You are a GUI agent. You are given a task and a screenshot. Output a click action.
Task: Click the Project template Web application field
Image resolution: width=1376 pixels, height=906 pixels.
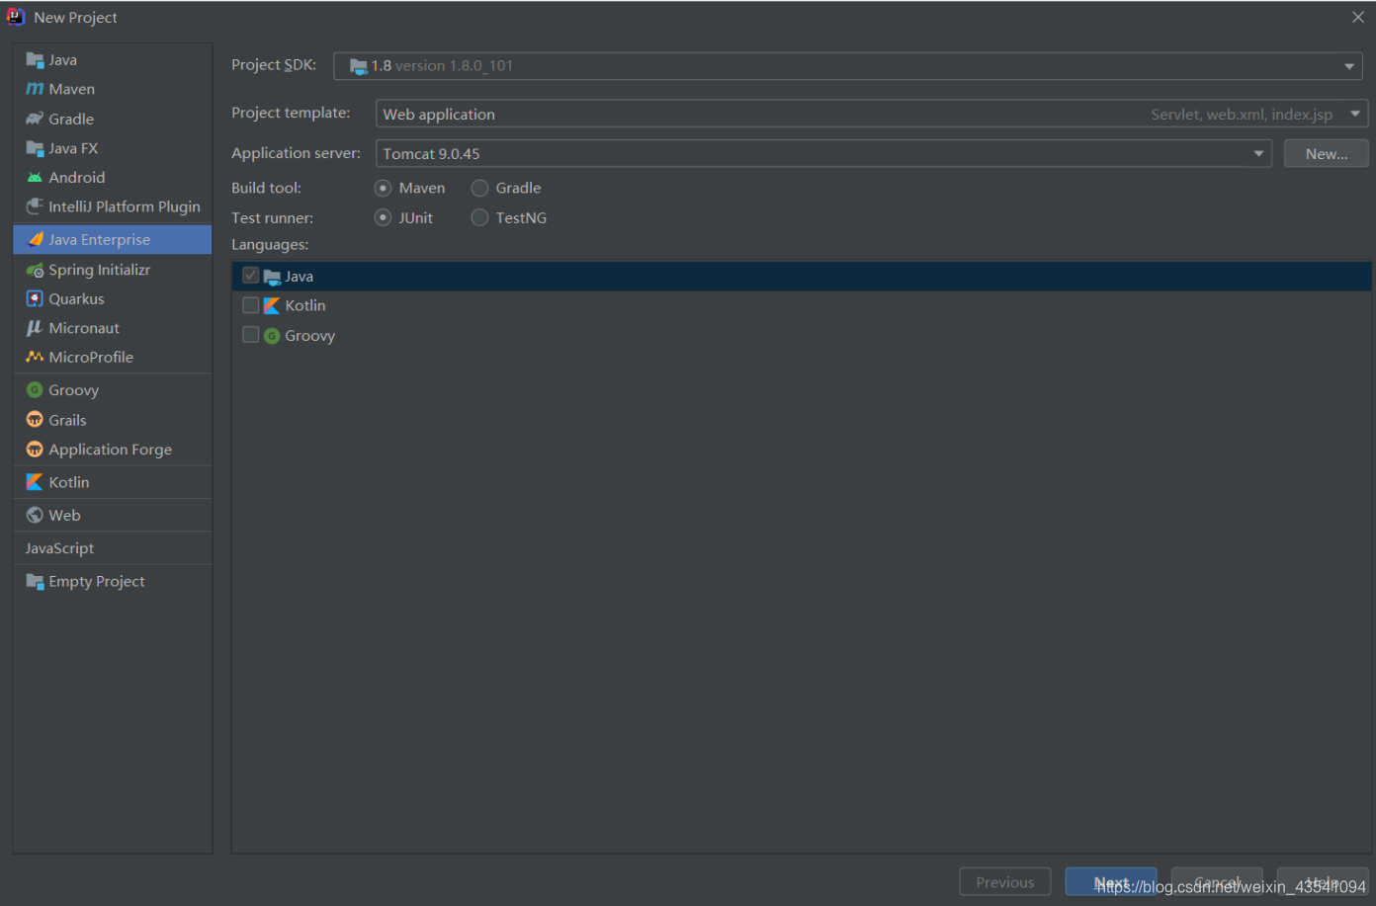pos(872,114)
